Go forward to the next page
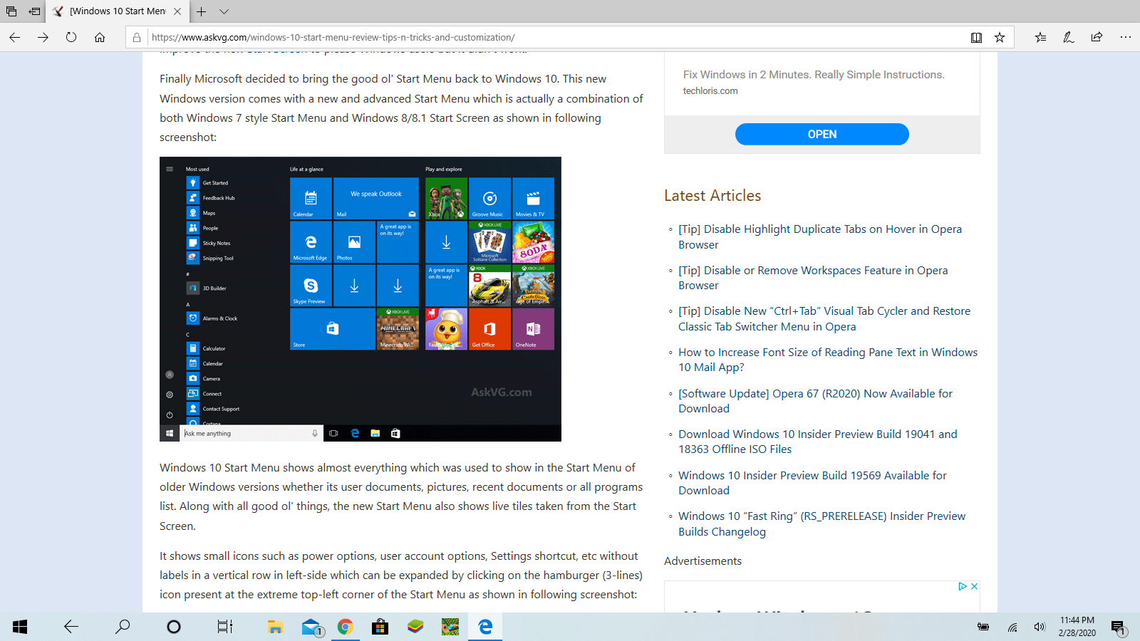The image size is (1140, 641). (43, 37)
